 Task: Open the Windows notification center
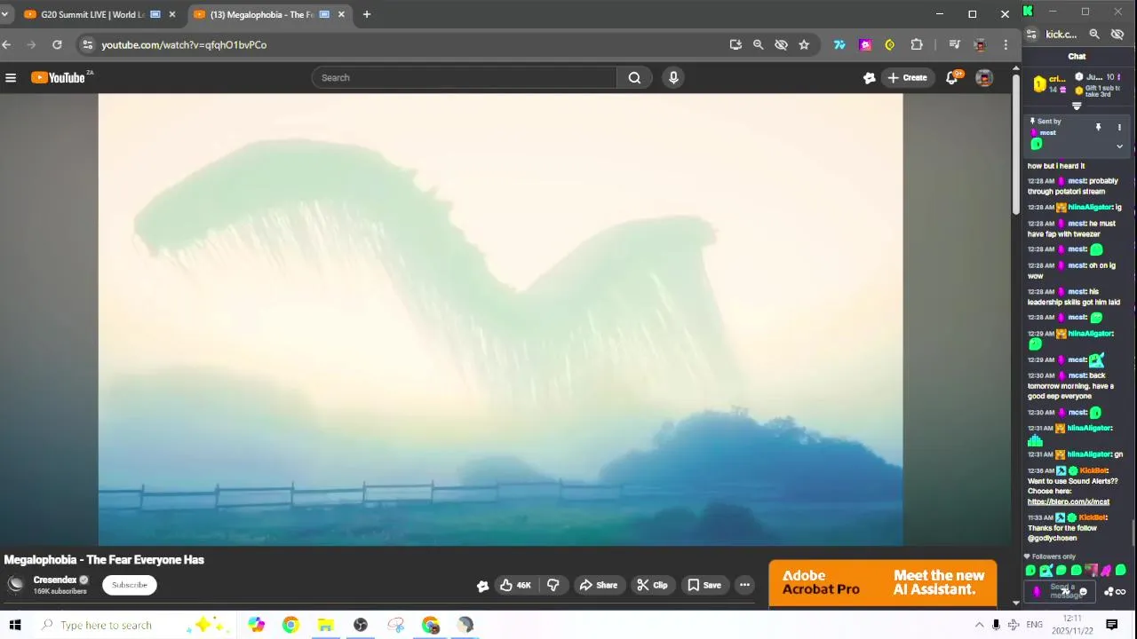pos(1111,625)
